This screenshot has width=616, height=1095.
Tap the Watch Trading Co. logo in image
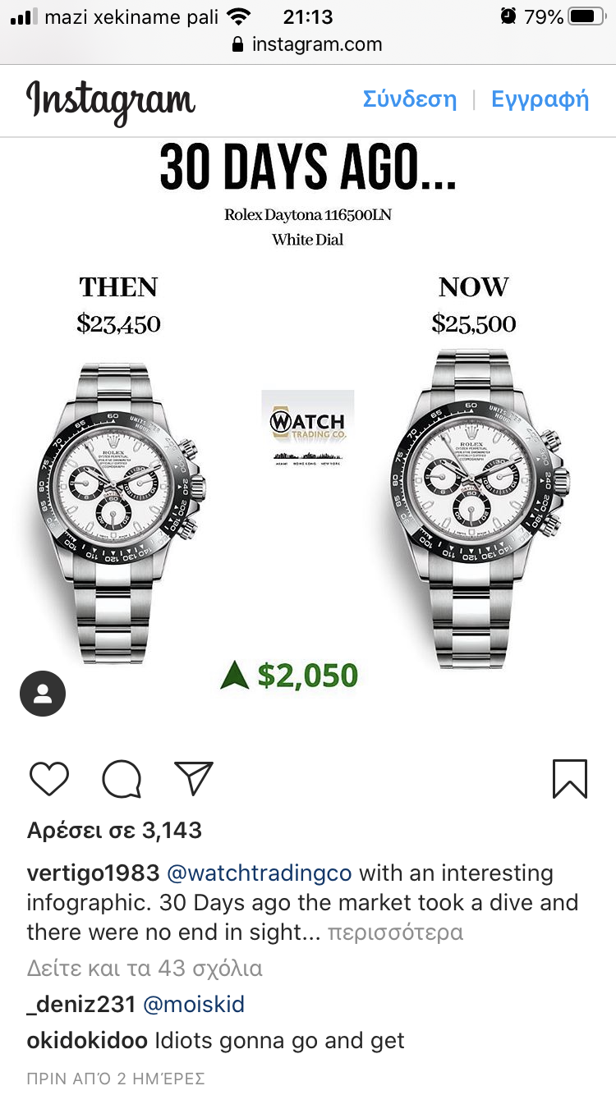[x=308, y=429]
